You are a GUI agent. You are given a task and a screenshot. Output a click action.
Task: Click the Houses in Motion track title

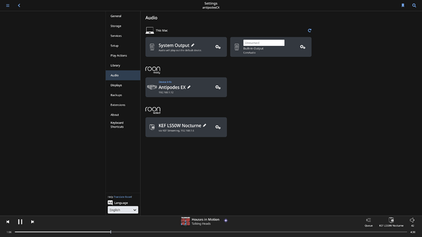[205, 219]
